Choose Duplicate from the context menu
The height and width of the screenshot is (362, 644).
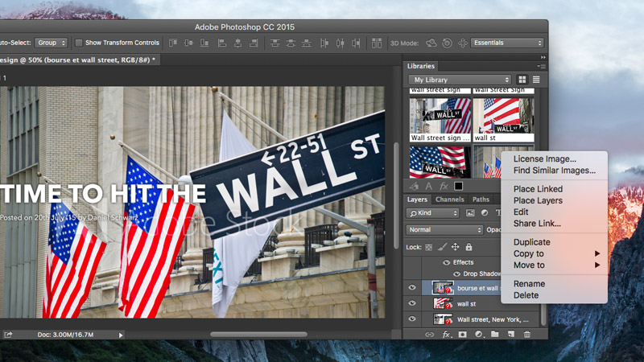tap(532, 242)
